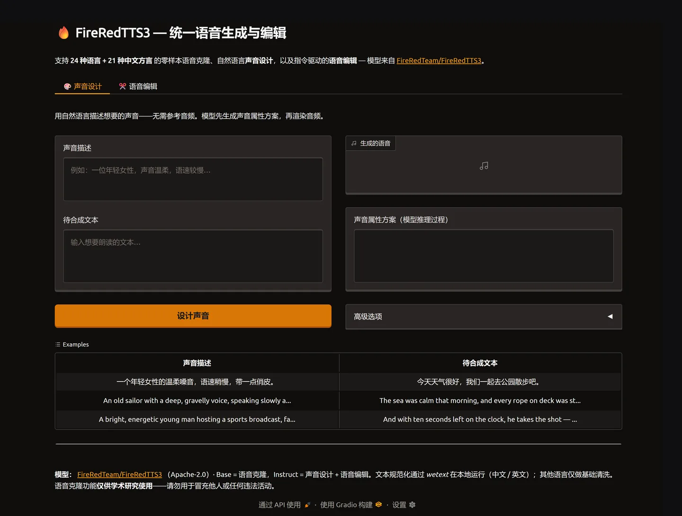The height and width of the screenshot is (516, 682).
Task: Open the FireRedTeam/FireRedTTS3 link in the header description
Action: [x=439, y=61]
